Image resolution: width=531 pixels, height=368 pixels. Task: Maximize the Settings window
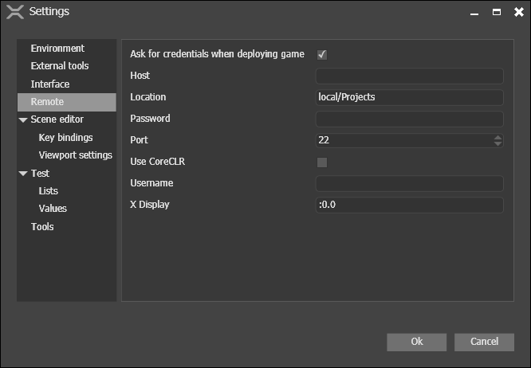[497, 13]
